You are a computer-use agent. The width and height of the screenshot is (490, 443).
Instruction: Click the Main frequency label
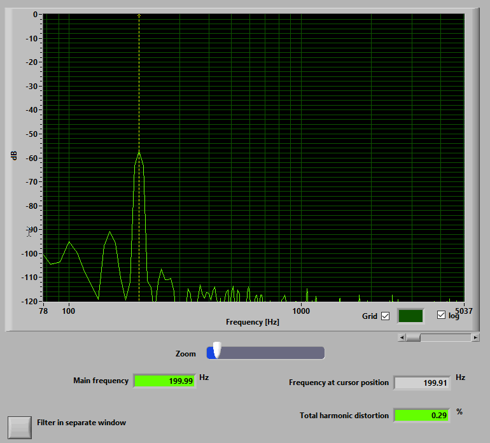point(101,381)
